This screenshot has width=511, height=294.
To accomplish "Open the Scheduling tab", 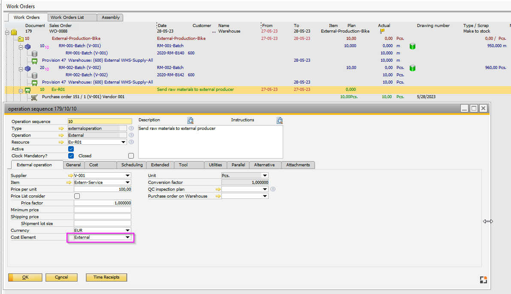I will point(131,165).
